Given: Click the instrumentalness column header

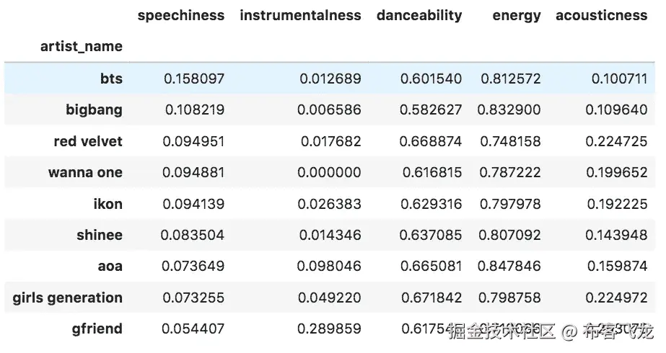Looking at the screenshot, I should tap(300, 15).
